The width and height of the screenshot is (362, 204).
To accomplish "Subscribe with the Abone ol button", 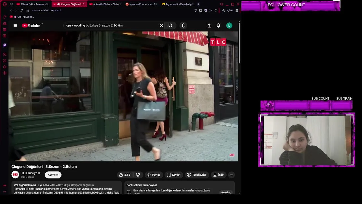I will click(53, 175).
